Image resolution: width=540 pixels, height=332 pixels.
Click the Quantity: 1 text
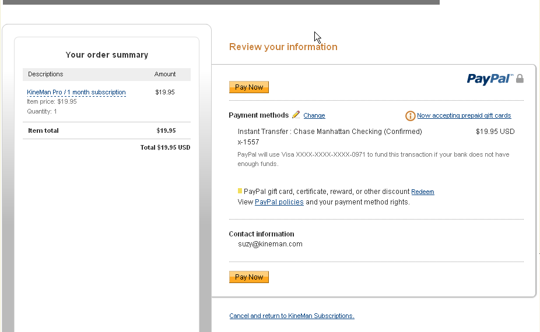41,111
